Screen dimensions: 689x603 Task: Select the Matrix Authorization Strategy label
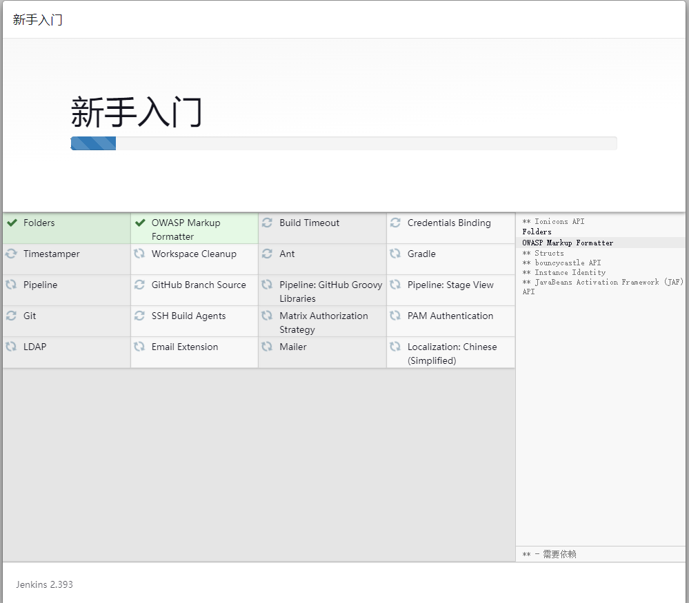[x=324, y=323]
